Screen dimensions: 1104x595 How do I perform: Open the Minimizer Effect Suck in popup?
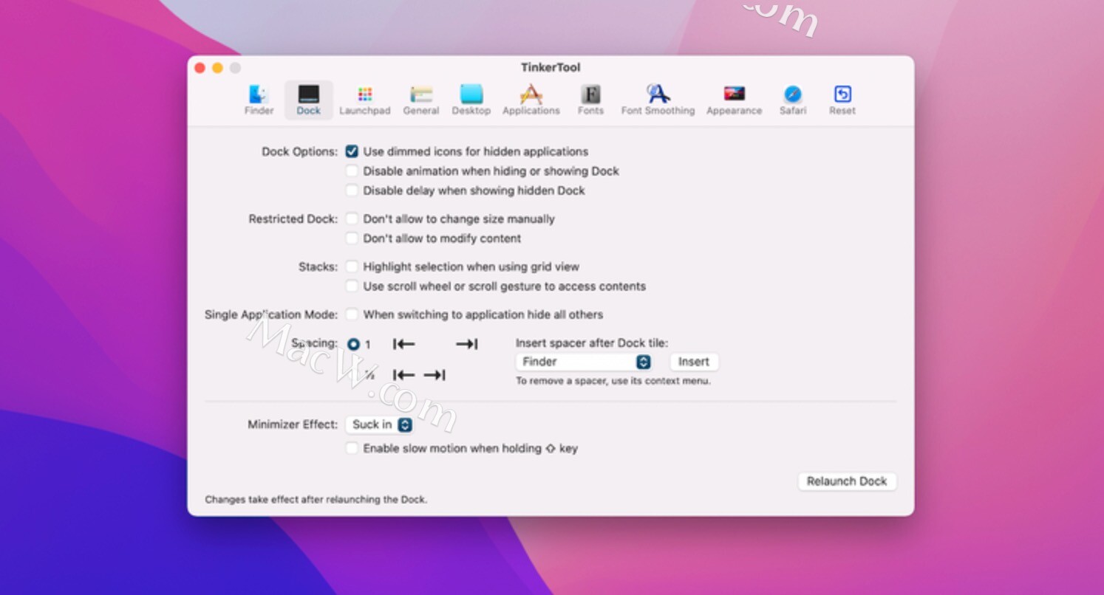[380, 424]
